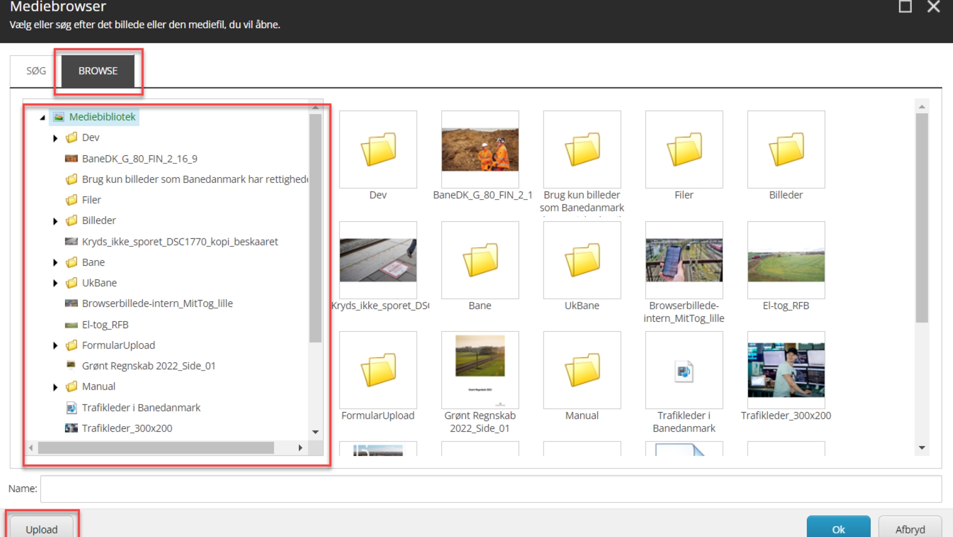Screen dimensions: 953x537
Task: Switch to the SØG tab
Action: [36, 71]
